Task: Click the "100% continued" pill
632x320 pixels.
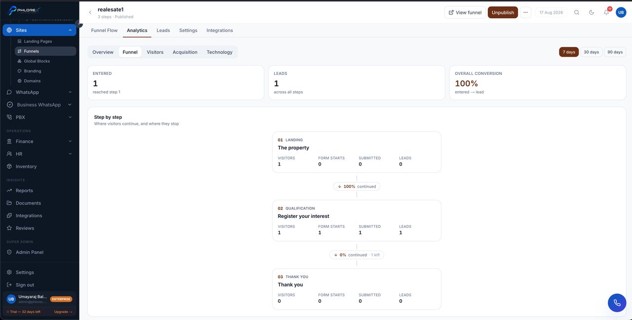Action: 356,186
